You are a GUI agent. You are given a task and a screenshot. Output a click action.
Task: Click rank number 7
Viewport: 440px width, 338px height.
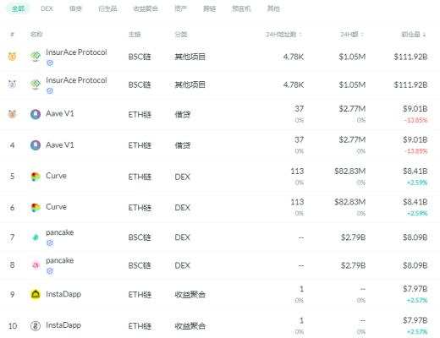(12, 237)
